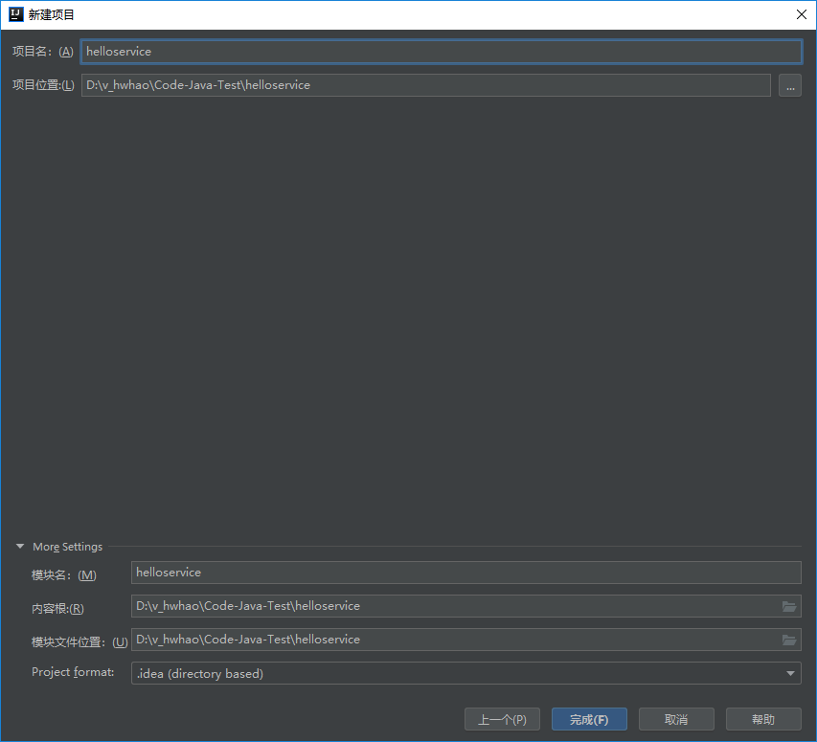Viewport: 817px width, 742px height.
Task: Open the Project format combo box
Action: (460, 673)
